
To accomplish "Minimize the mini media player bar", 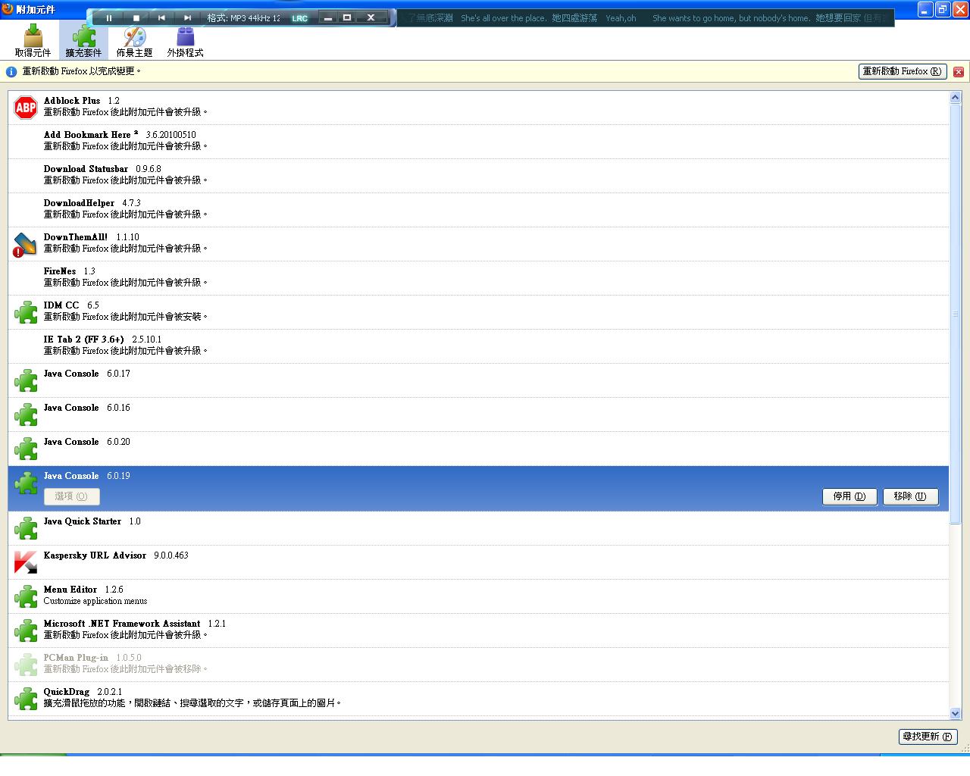I will (328, 17).
